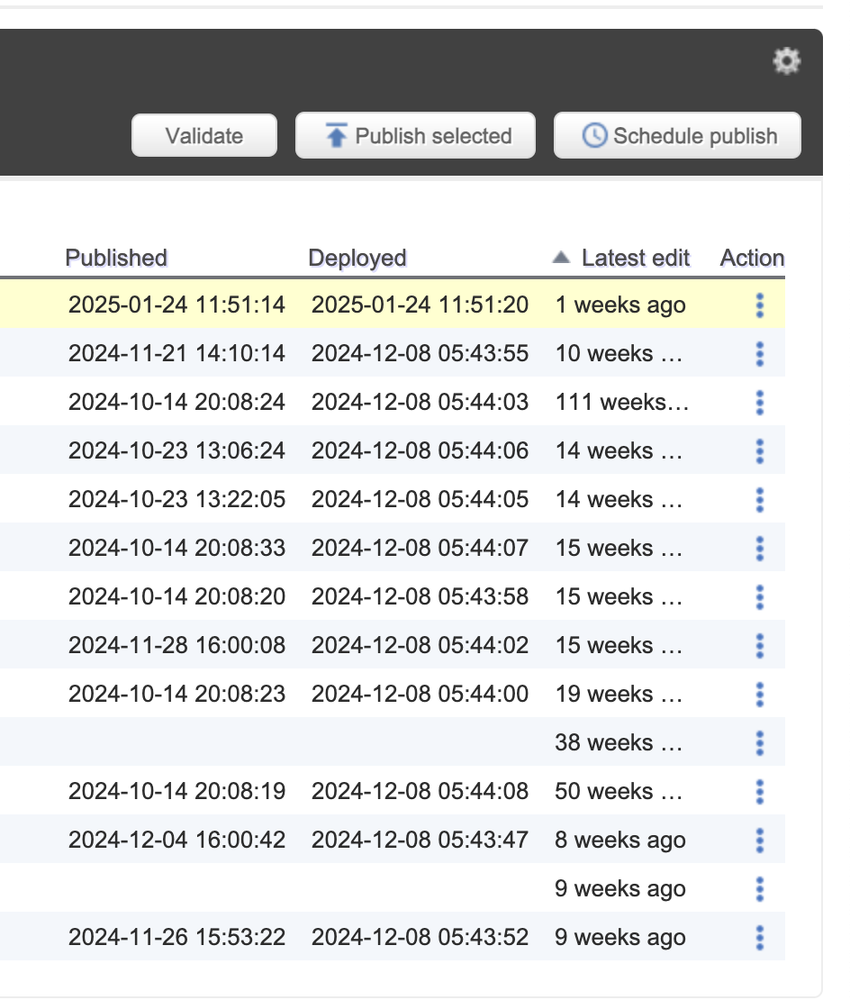Open action menu for row published 2024-11-28 16:00:08
Screen dimensions: 850x1000
759,645
